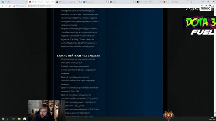Click the page vertical scrollbar

(215, 62)
